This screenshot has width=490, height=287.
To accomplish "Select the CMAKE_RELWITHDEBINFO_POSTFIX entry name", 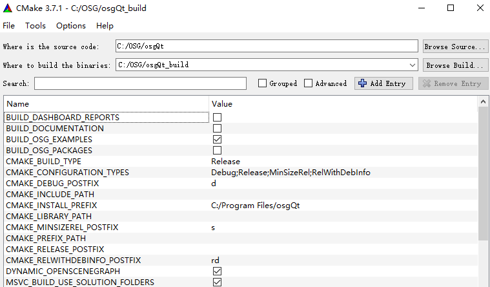I will pyautogui.click(x=73, y=260).
